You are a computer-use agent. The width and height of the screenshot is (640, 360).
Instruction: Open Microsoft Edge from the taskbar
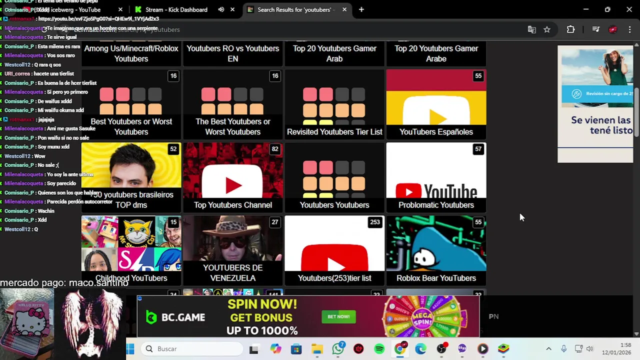[x=420, y=349]
